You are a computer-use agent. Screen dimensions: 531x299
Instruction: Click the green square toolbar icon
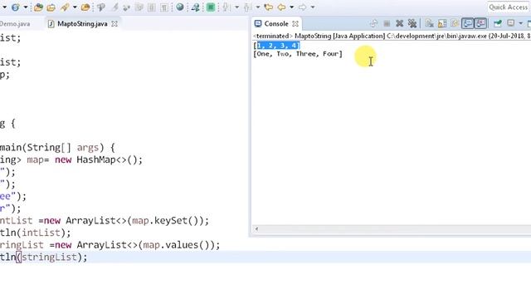tap(211, 7)
